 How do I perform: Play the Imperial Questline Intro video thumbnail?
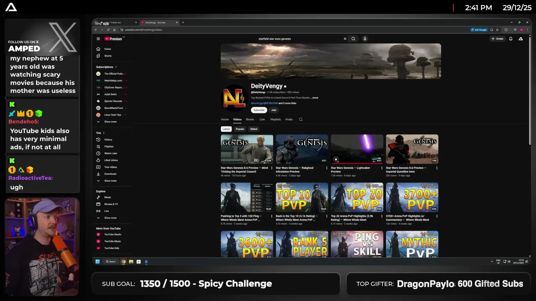(x=412, y=149)
